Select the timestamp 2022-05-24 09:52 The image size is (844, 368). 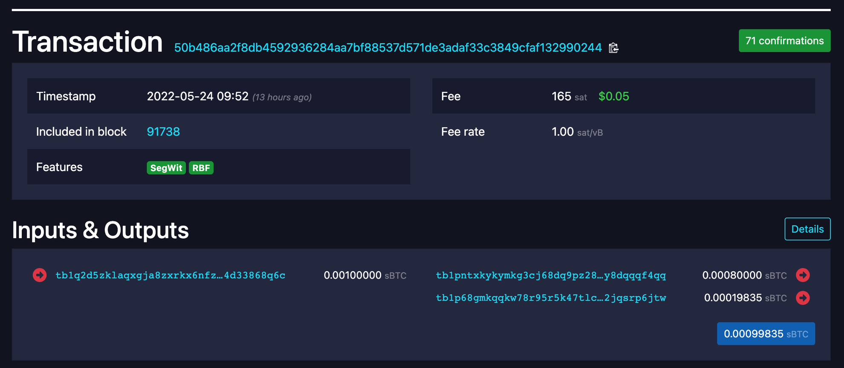[198, 96]
